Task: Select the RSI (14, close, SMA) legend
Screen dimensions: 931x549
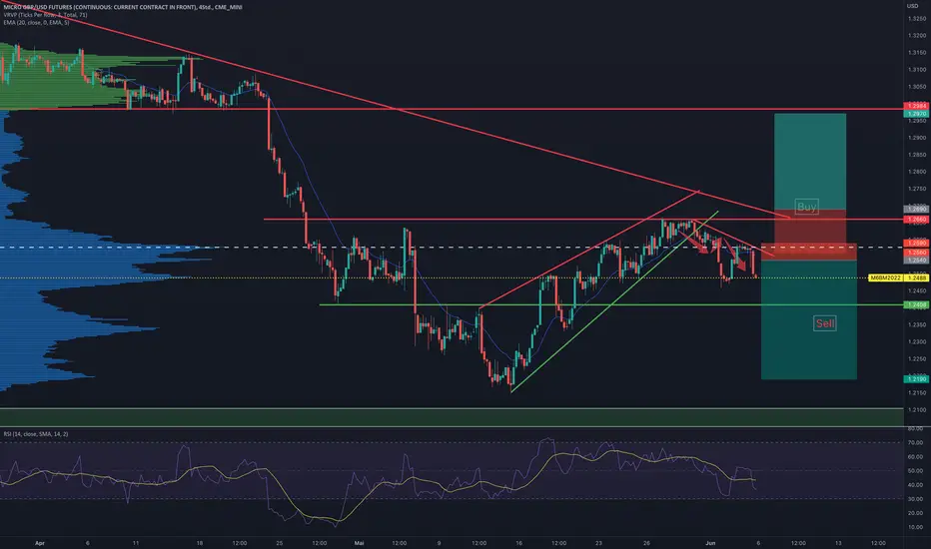Action: click(x=36, y=434)
